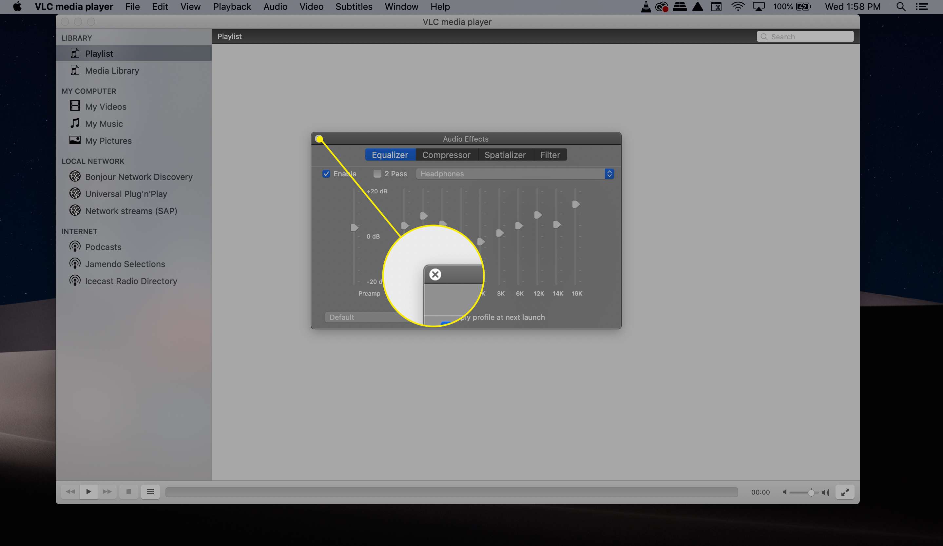Open the Audio menu
The width and height of the screenshot is (943, 546).
[276, 7]
